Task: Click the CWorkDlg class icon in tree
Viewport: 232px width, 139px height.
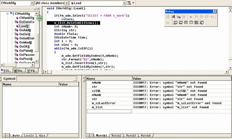Action: (x=12, y=14)
